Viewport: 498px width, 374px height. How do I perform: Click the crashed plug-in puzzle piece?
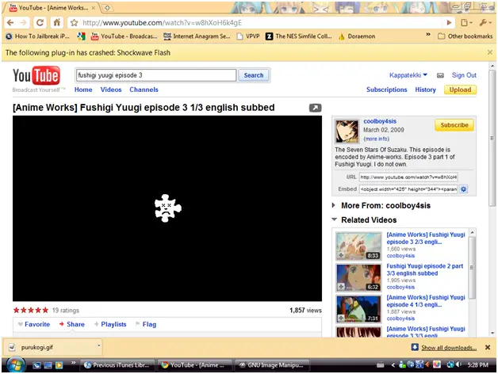[x=167, y=208]
